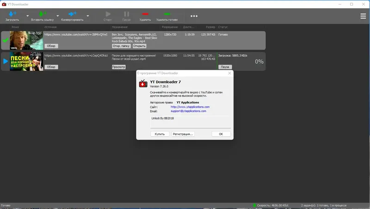Click the Пауза toolbar icon
This screenshot has height=209, width=370.
[126, 14]
